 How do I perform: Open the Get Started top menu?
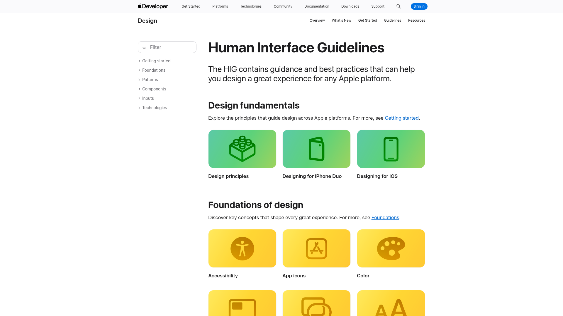click(191, 6)
